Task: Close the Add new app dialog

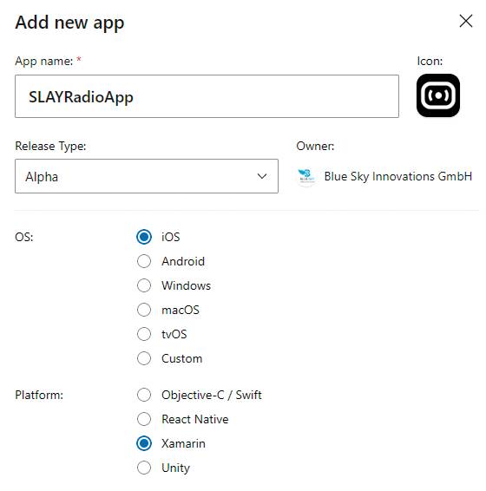Action: coord(466,21)
